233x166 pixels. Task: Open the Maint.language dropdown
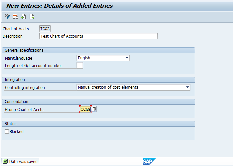click(x=127, y=58)
